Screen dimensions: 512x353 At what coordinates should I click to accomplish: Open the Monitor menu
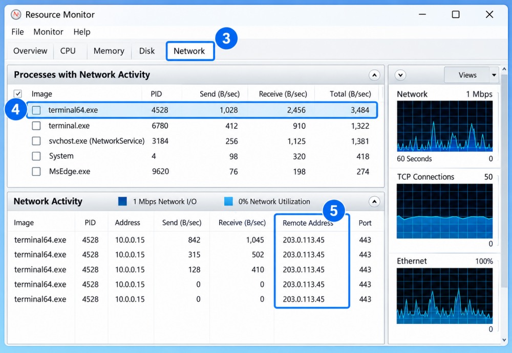coord(48,32)
